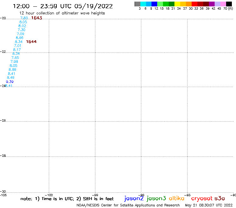Click the orange altika legend label
Screen dimensions: 236x208
(177, 198)
